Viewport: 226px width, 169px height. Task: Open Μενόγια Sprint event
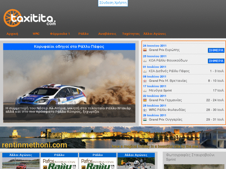coord(160,91)
